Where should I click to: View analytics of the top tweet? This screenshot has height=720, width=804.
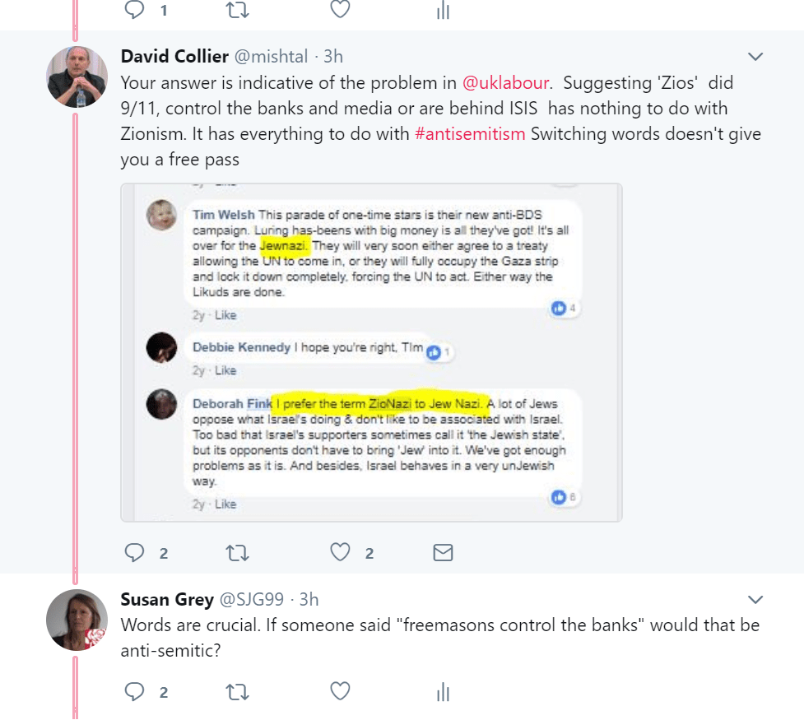(443, 9)
